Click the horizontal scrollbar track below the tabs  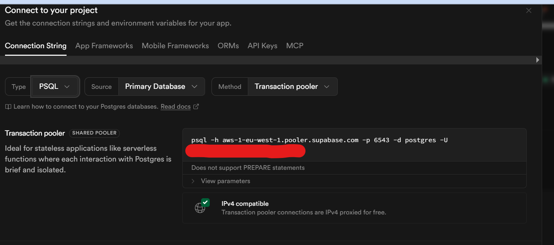click(266, 60)
